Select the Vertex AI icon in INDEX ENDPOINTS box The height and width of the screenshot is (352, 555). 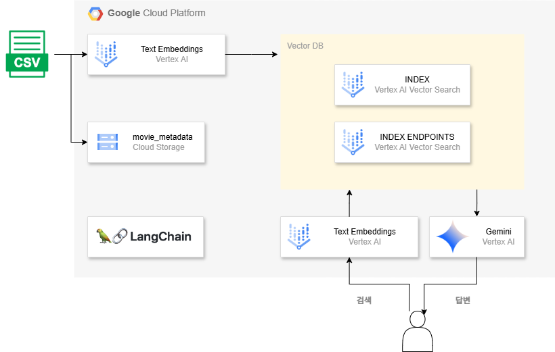point(353,142)
